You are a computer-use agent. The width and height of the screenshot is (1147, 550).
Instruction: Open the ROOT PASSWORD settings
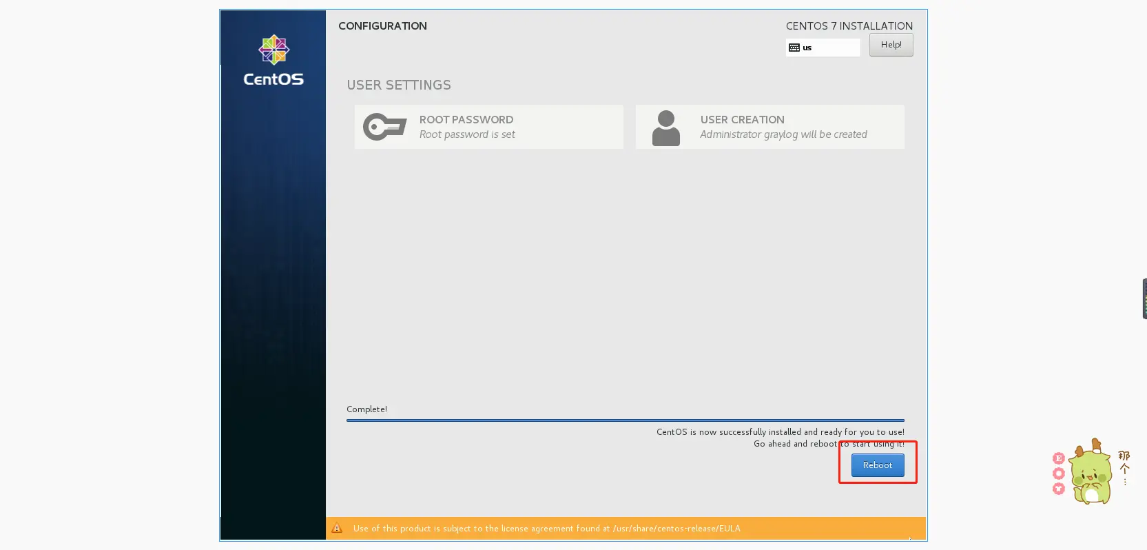(x=489, y=127)
